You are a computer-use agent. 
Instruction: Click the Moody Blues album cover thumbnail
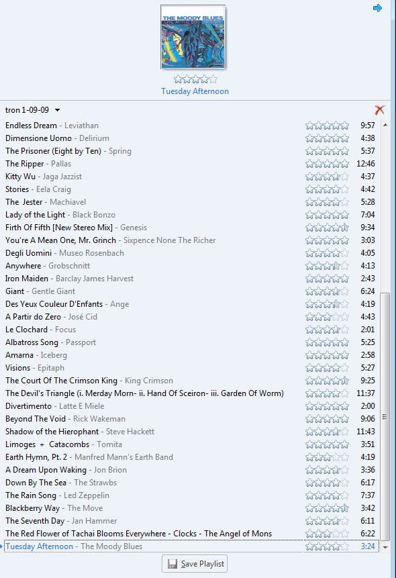click(x=193, y=37)
